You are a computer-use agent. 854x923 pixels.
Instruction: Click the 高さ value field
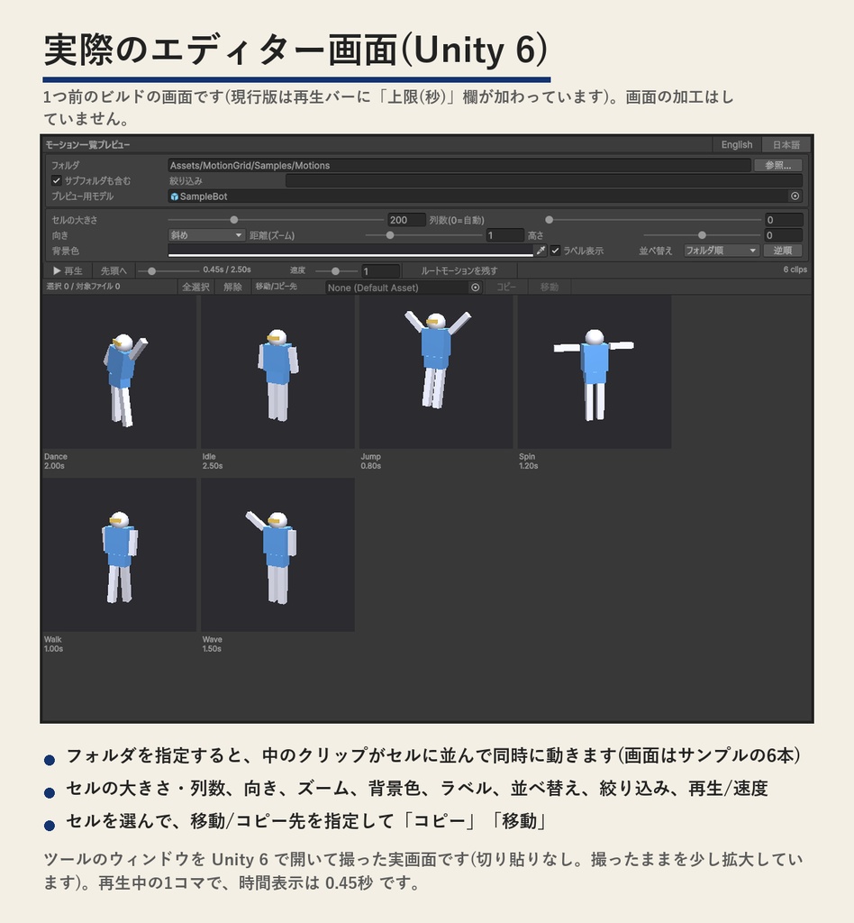click(784, 235)
